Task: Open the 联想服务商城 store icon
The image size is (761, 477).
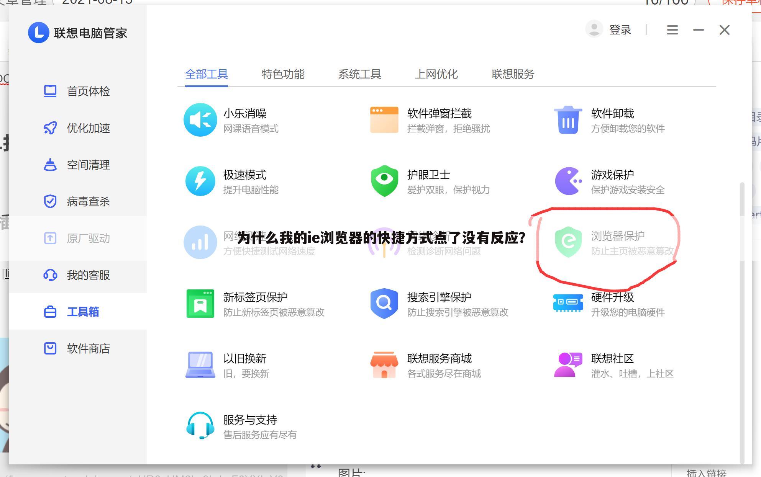Action: pos(384,365)
